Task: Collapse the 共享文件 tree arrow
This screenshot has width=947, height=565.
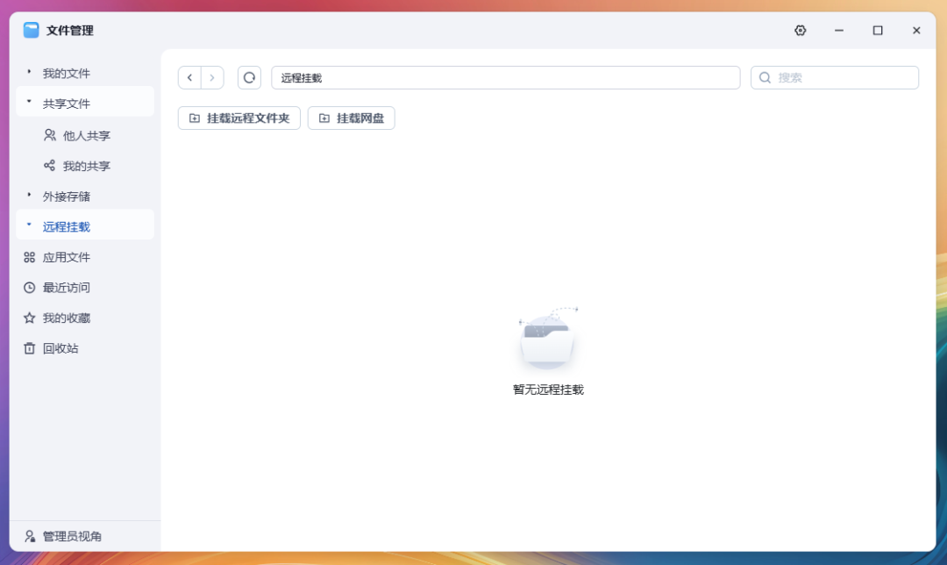Action: tap(29, 102)
